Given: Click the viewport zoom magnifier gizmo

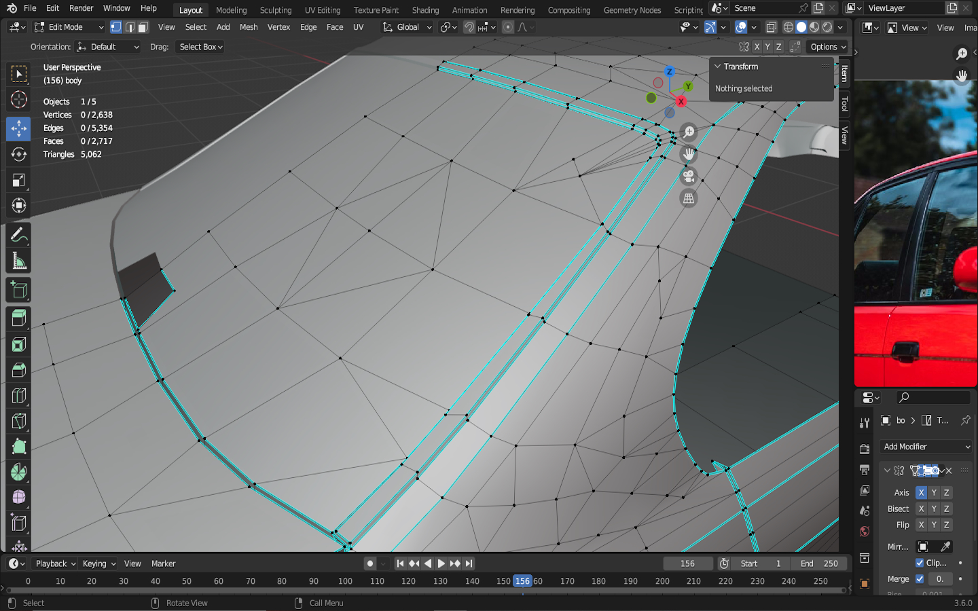Looking at the screenshot, I should pos(689,132).
